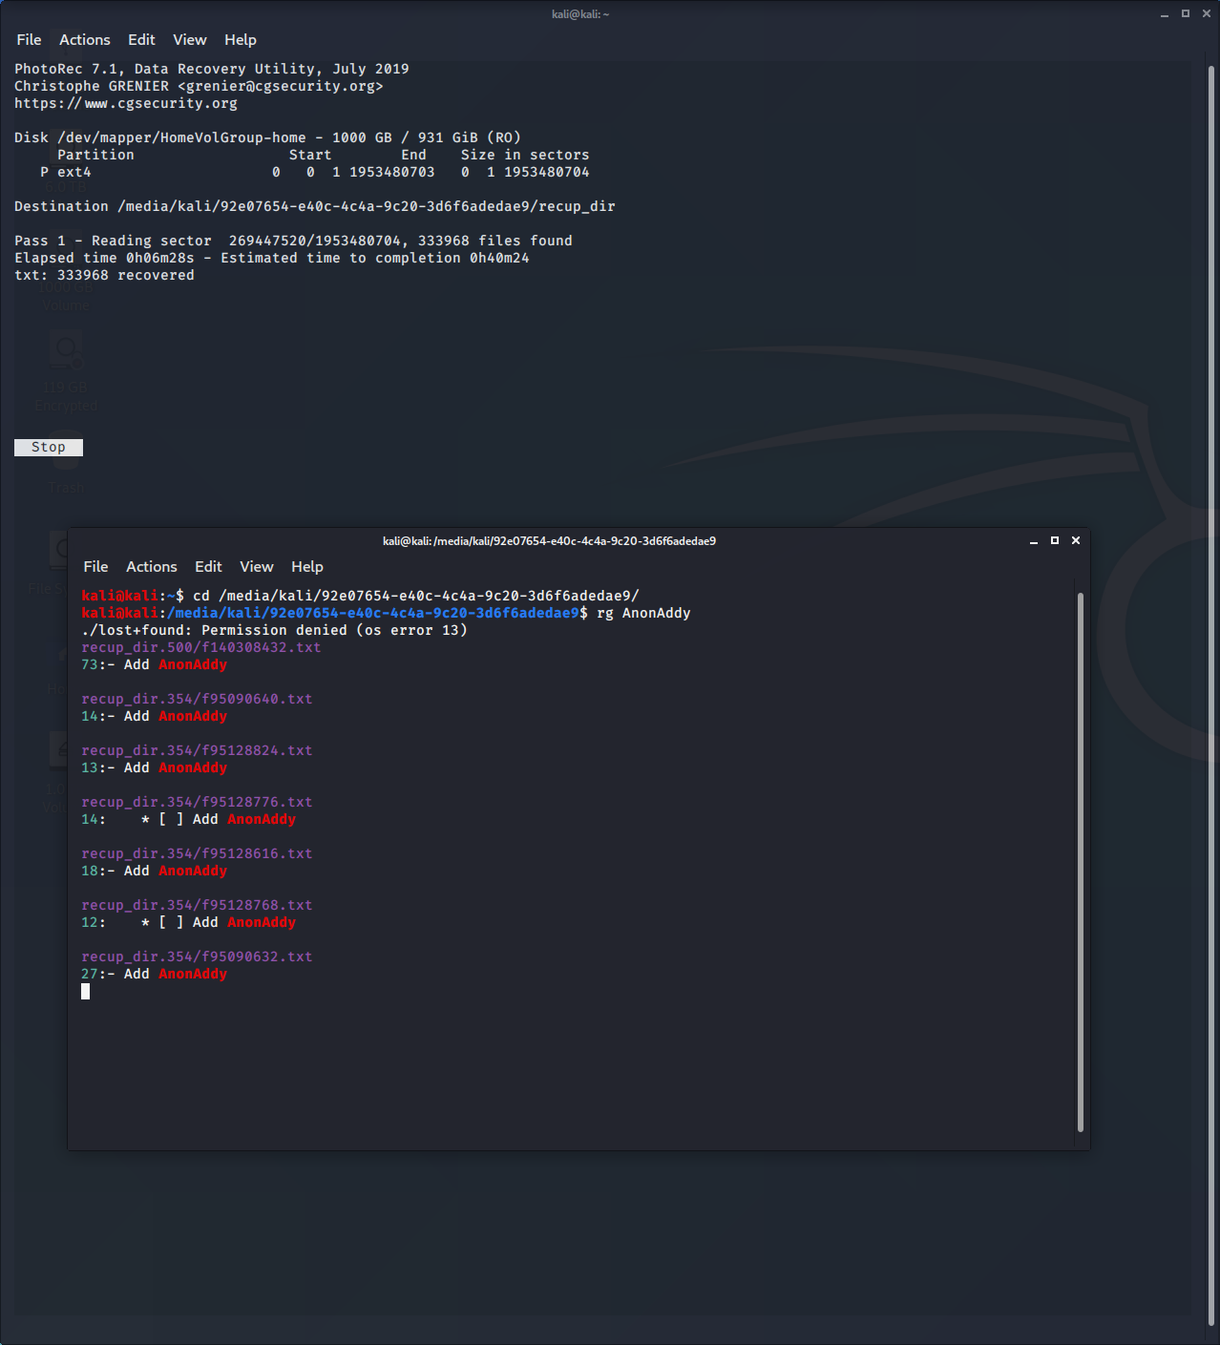Open Help menu in front terminal window
Viewport: 1220px width, 1345px height.
tap(307, 567)
